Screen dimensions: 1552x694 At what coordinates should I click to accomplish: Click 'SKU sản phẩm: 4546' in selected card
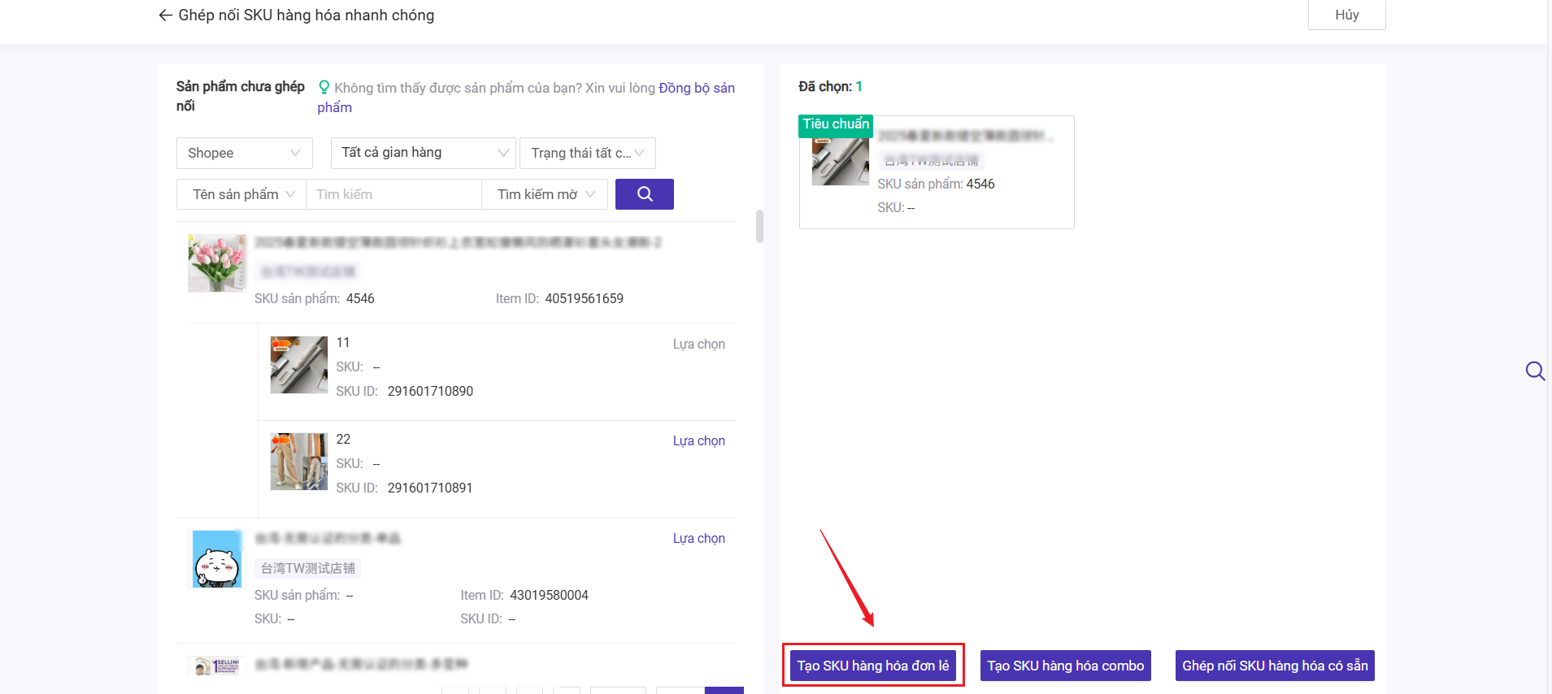click(x=936, y=184)
